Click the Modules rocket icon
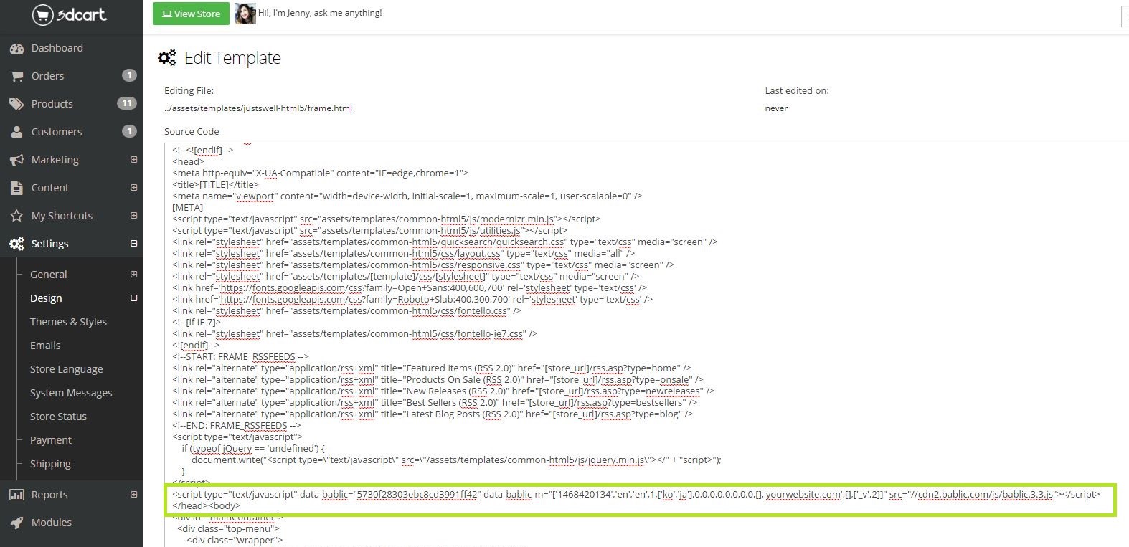The width and height of the screenshot is (1129, 547). point(16,523)
